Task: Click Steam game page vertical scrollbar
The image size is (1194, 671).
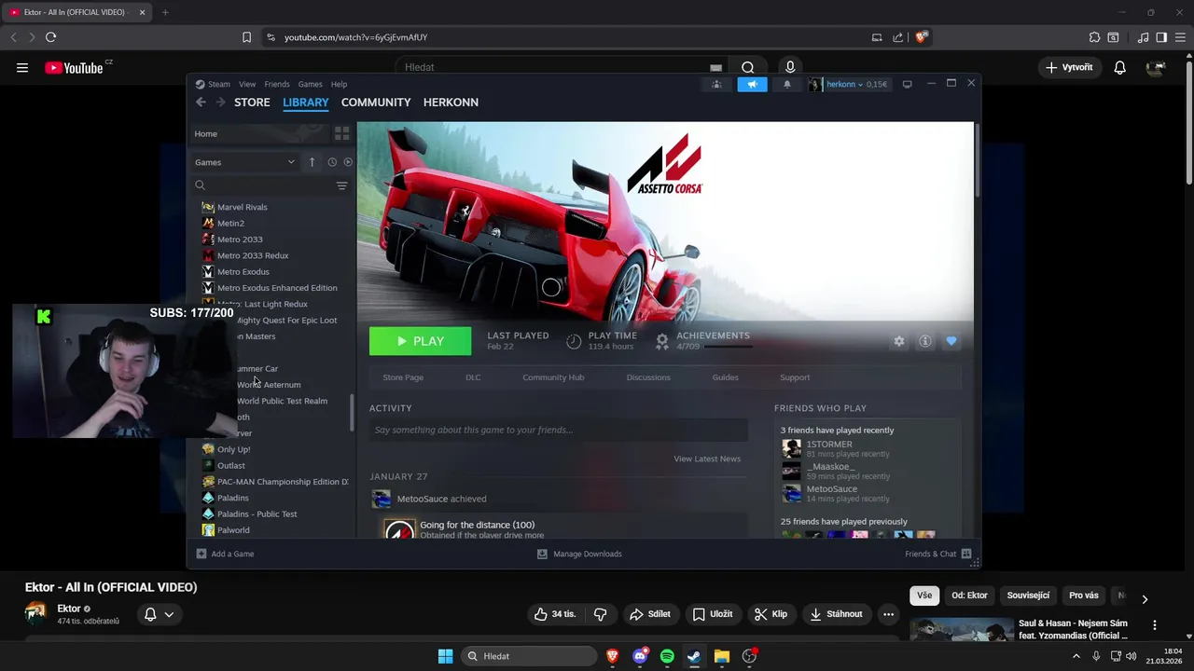Action: (977, 158)
